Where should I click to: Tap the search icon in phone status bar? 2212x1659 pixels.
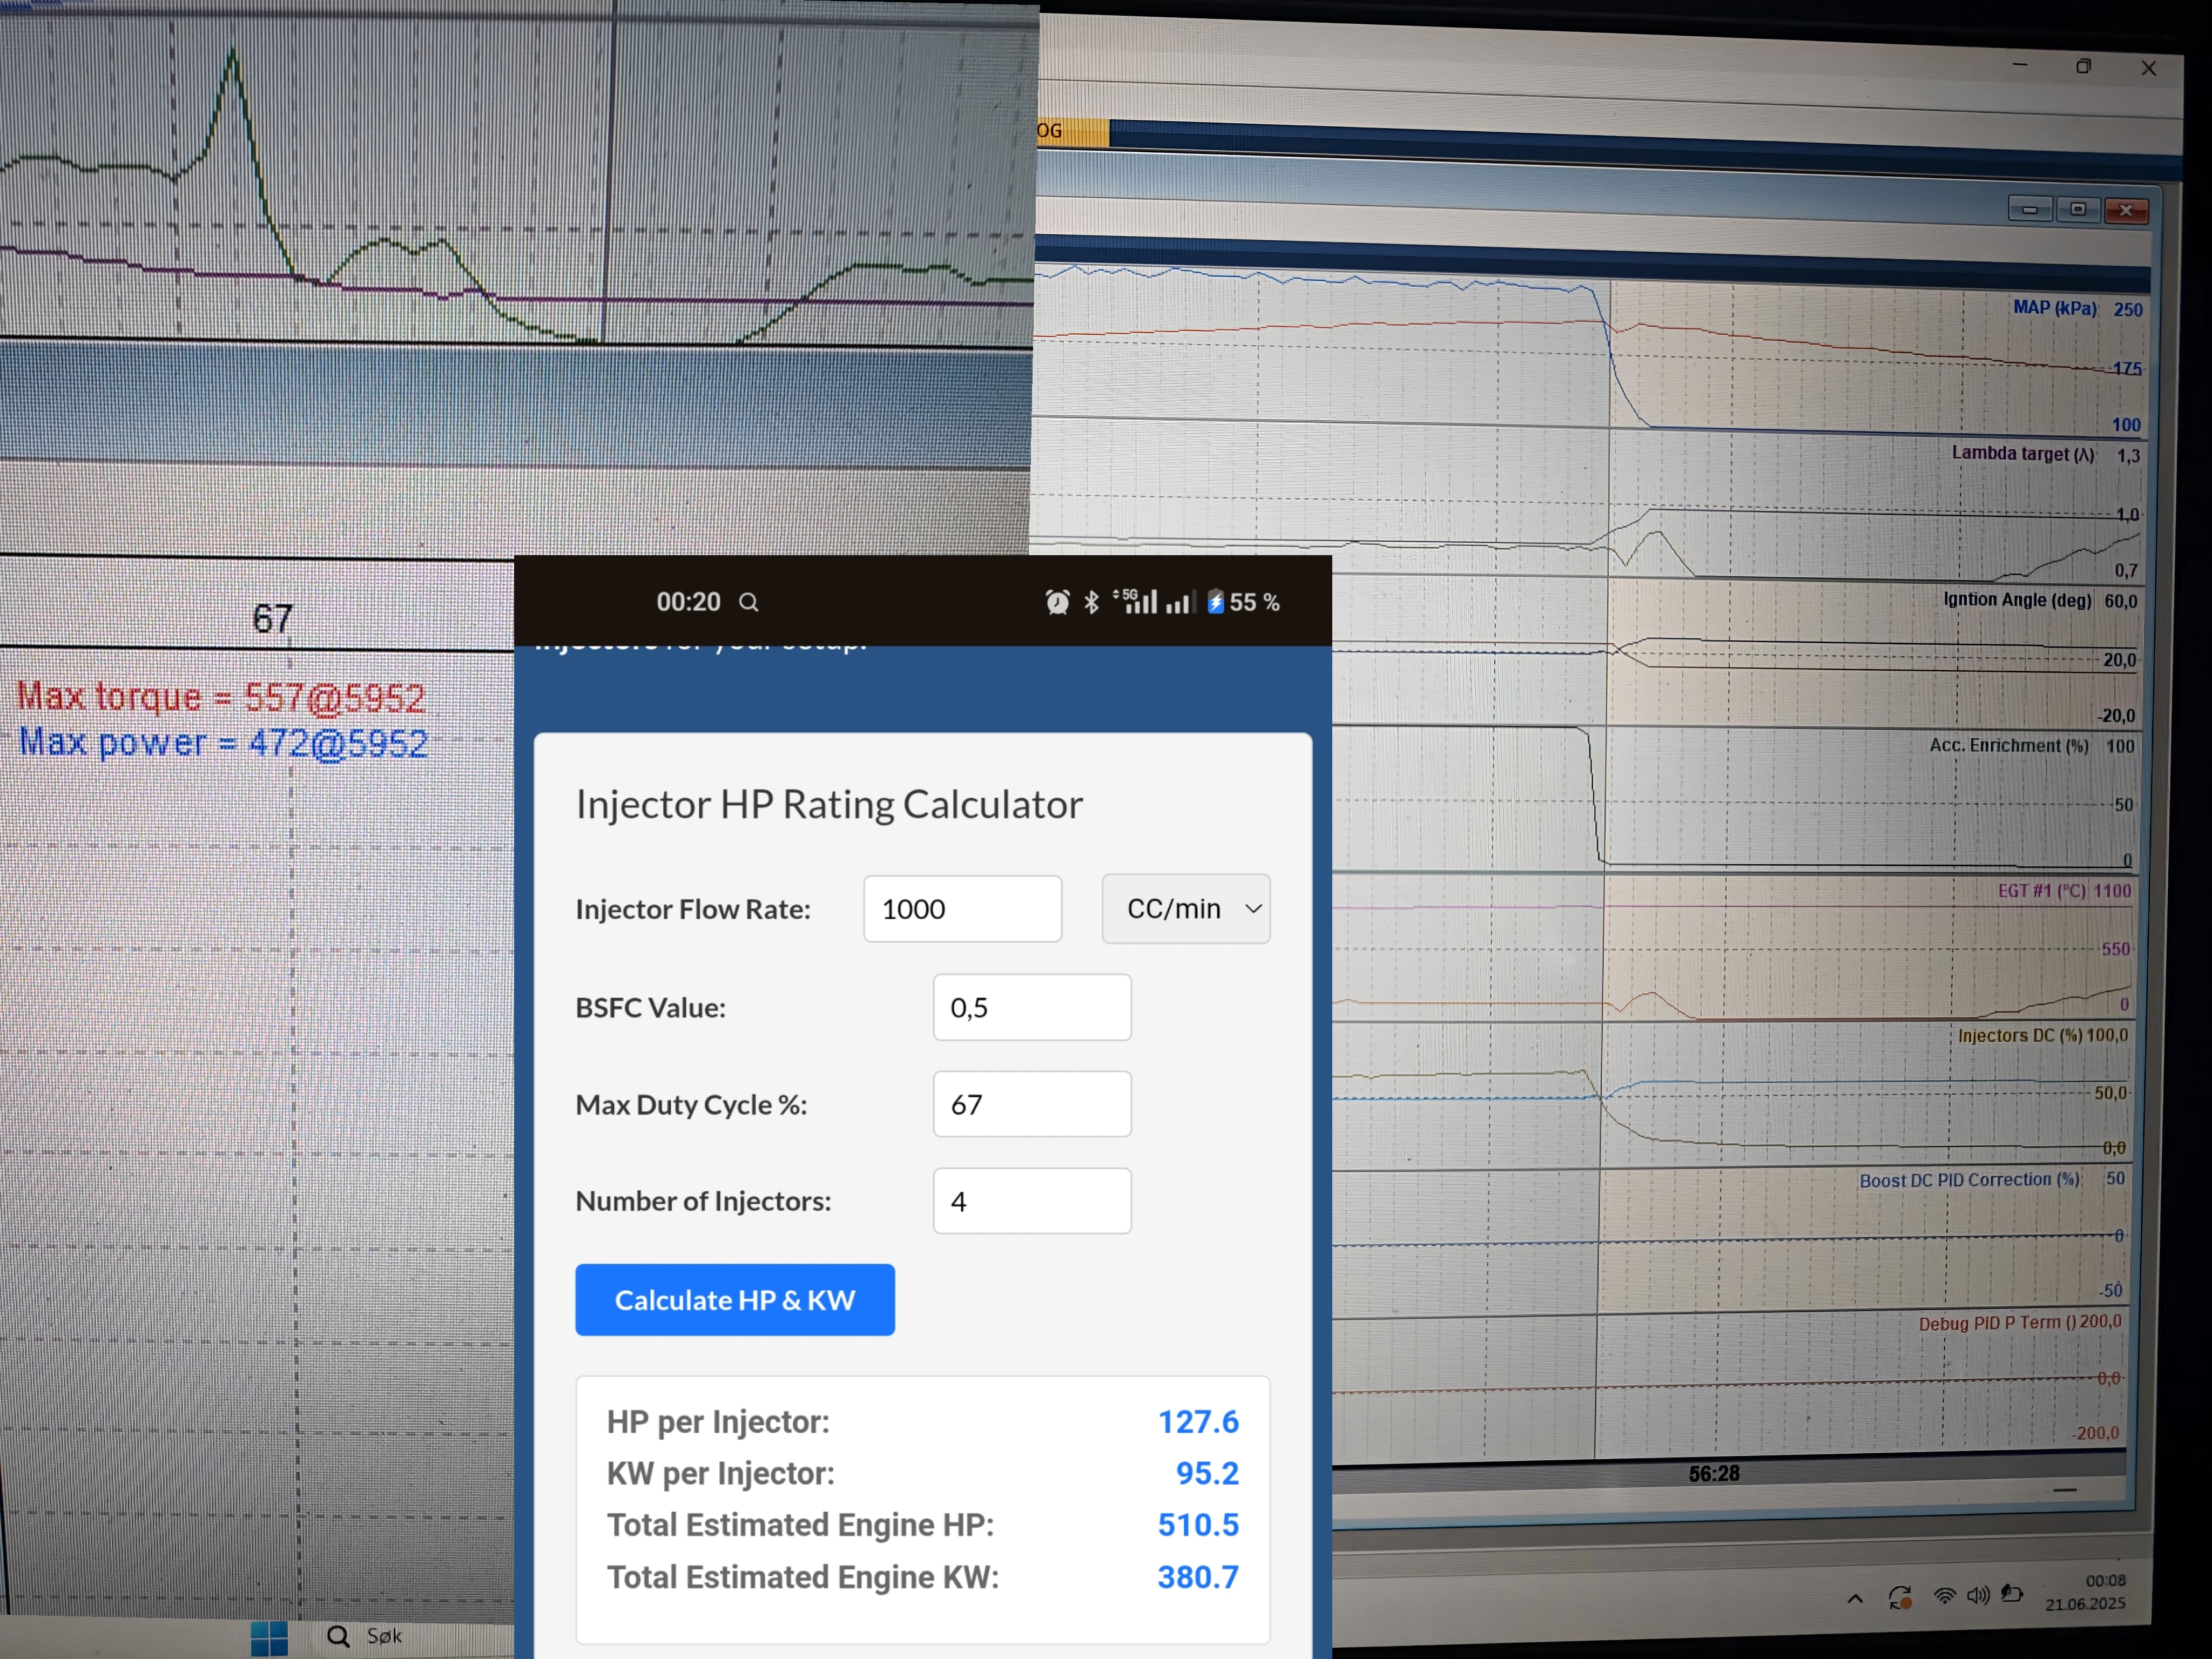(748, 602)
